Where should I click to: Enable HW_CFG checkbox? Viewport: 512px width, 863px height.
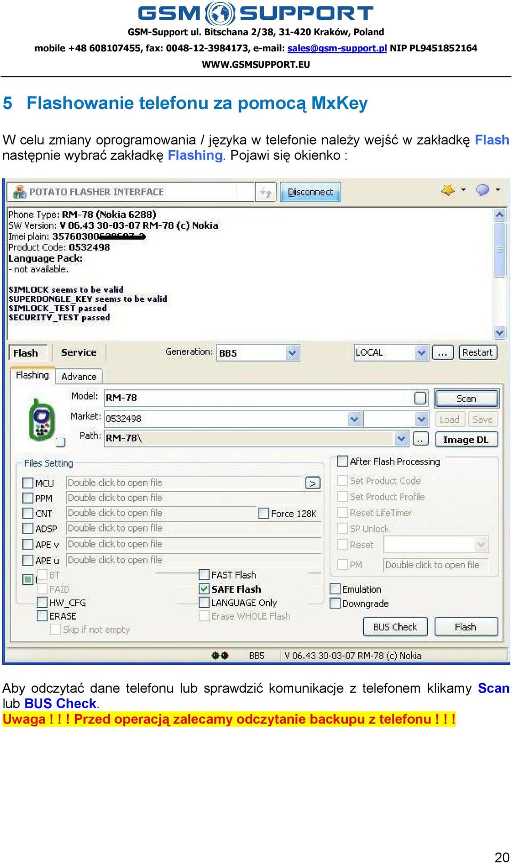pyautogui.click(x=42, y=602)
